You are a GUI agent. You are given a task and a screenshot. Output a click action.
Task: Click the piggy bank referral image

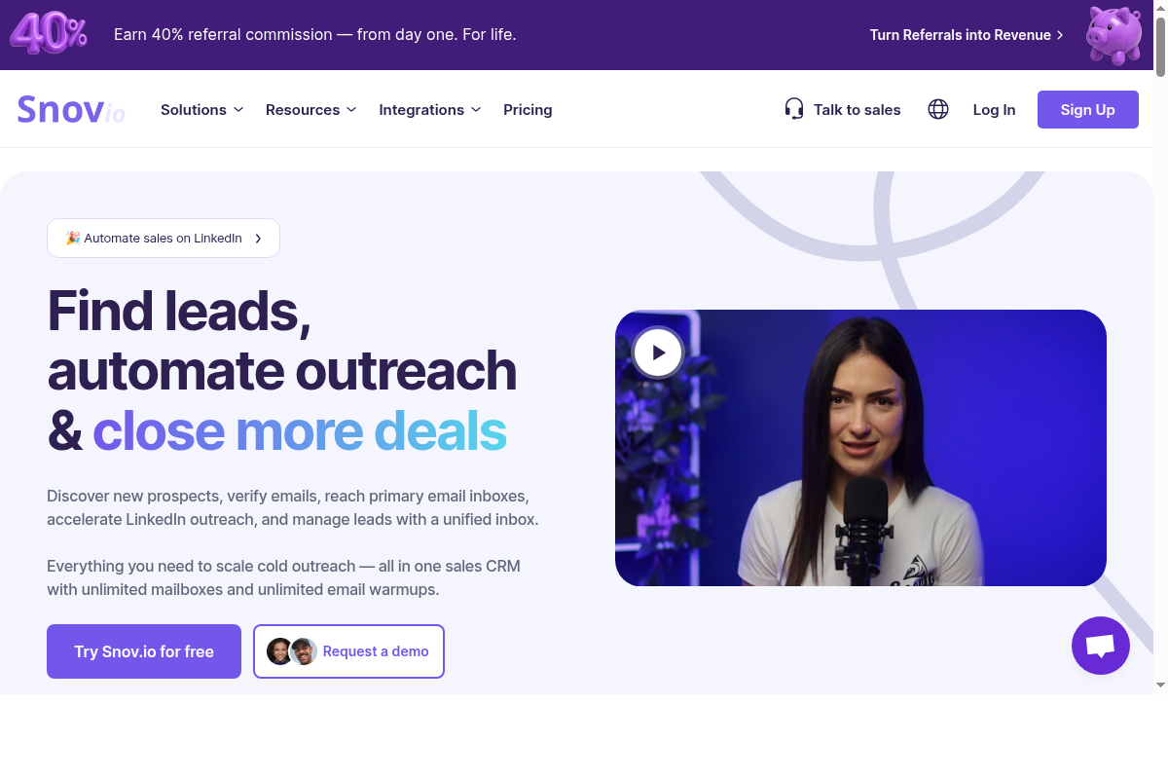[x=1113, y=35]
